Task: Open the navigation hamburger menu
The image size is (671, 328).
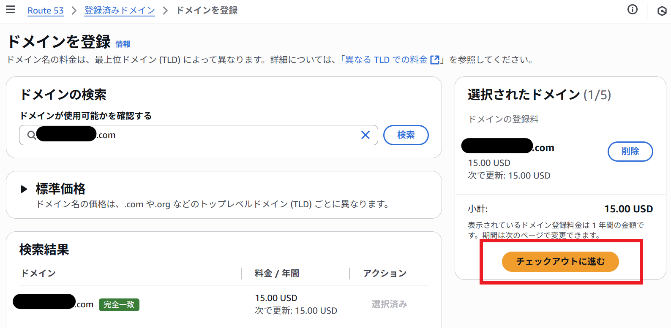Action: coord(11,9)
